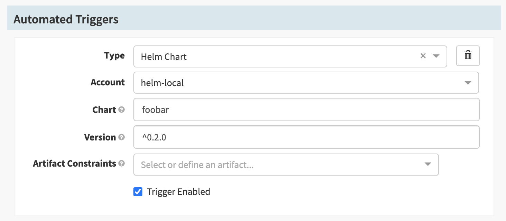The width and height of the screenshot is (506, 221).
Task: Click the Automated Triggers section header
Action: pos(66,19)
